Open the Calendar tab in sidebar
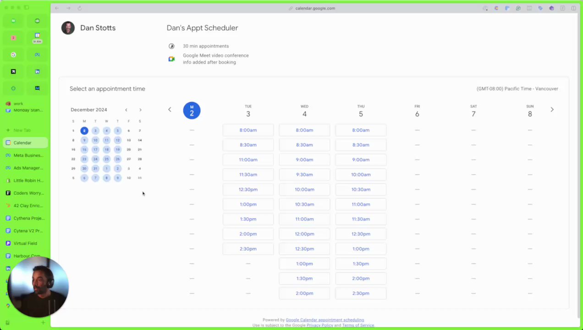 coord(26,143)
